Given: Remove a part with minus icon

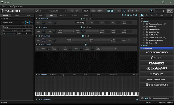Looking at the screenshot, I should coord(7,19).
